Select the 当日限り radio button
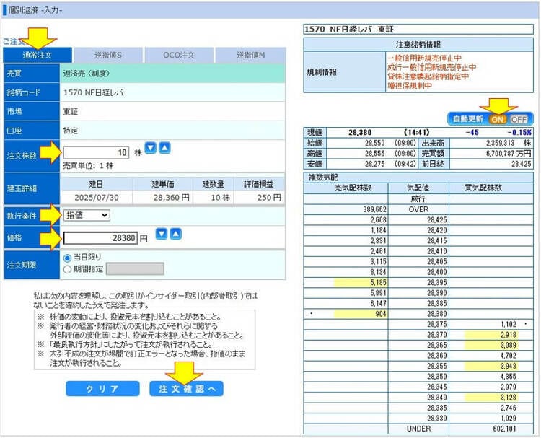This screenshot has width=541, height=438. click(67, 258)
